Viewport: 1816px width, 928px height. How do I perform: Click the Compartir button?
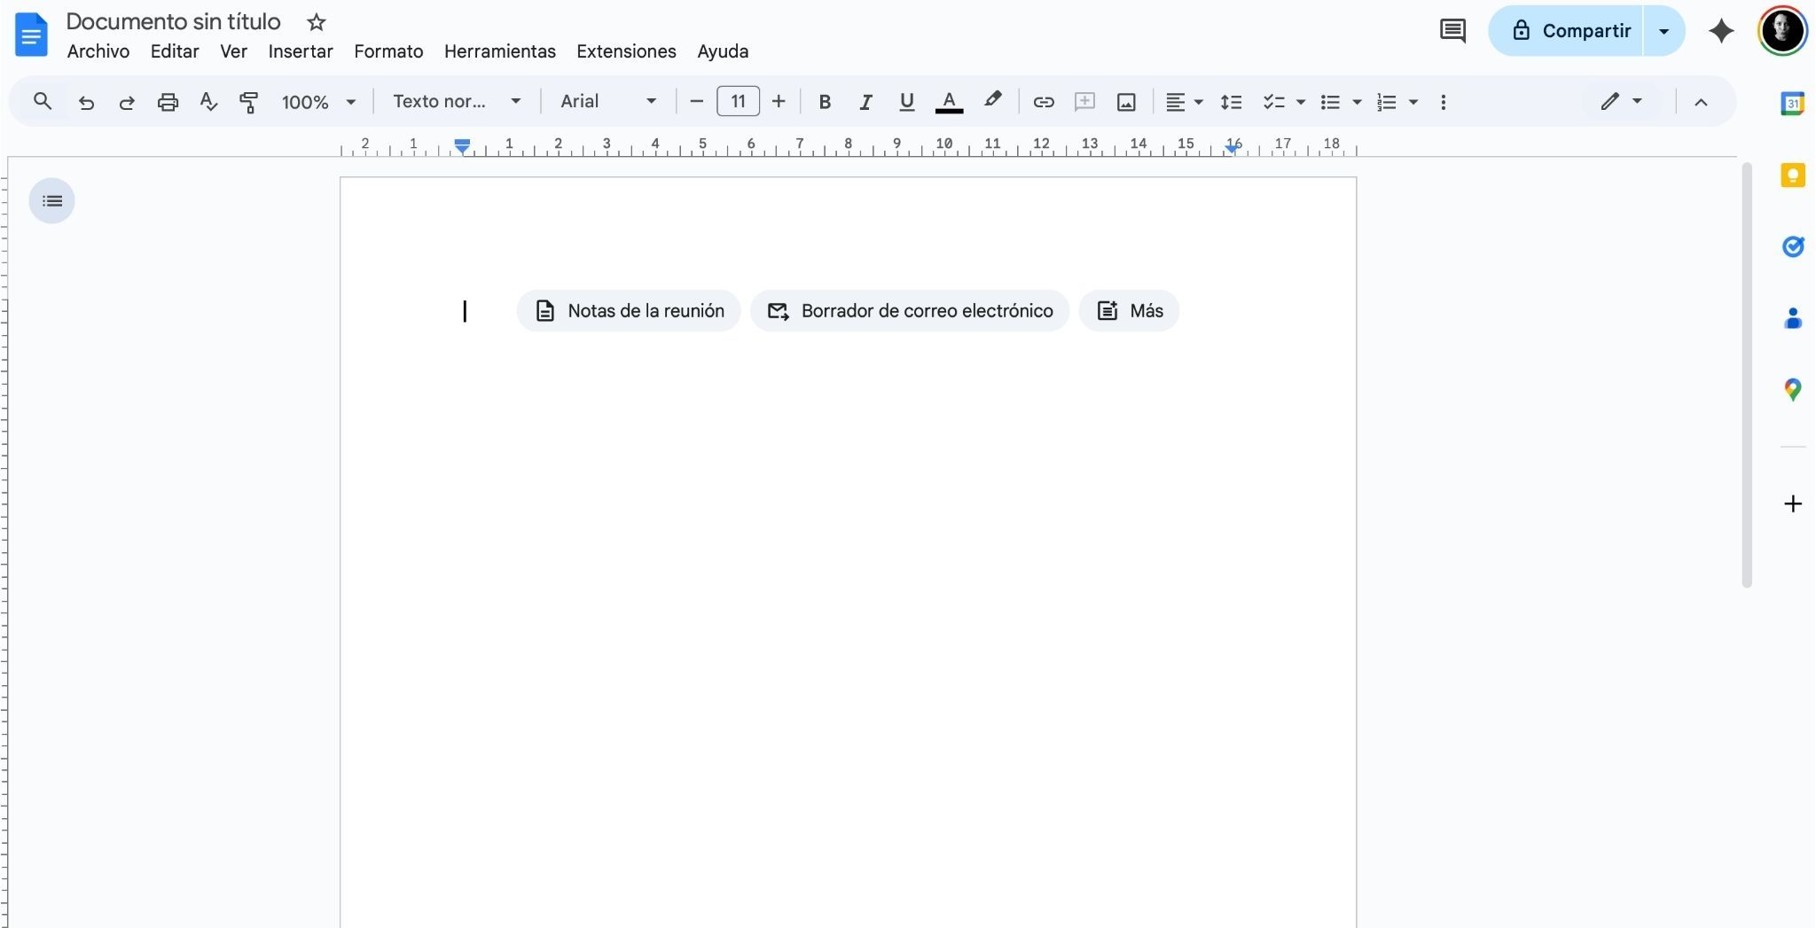click(x=1567, y=31)
